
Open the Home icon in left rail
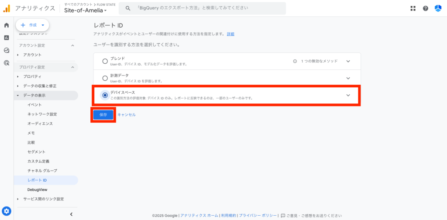7,25
